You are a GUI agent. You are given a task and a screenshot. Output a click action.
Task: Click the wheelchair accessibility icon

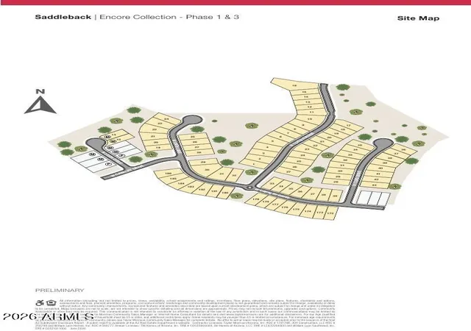[40, 303]
